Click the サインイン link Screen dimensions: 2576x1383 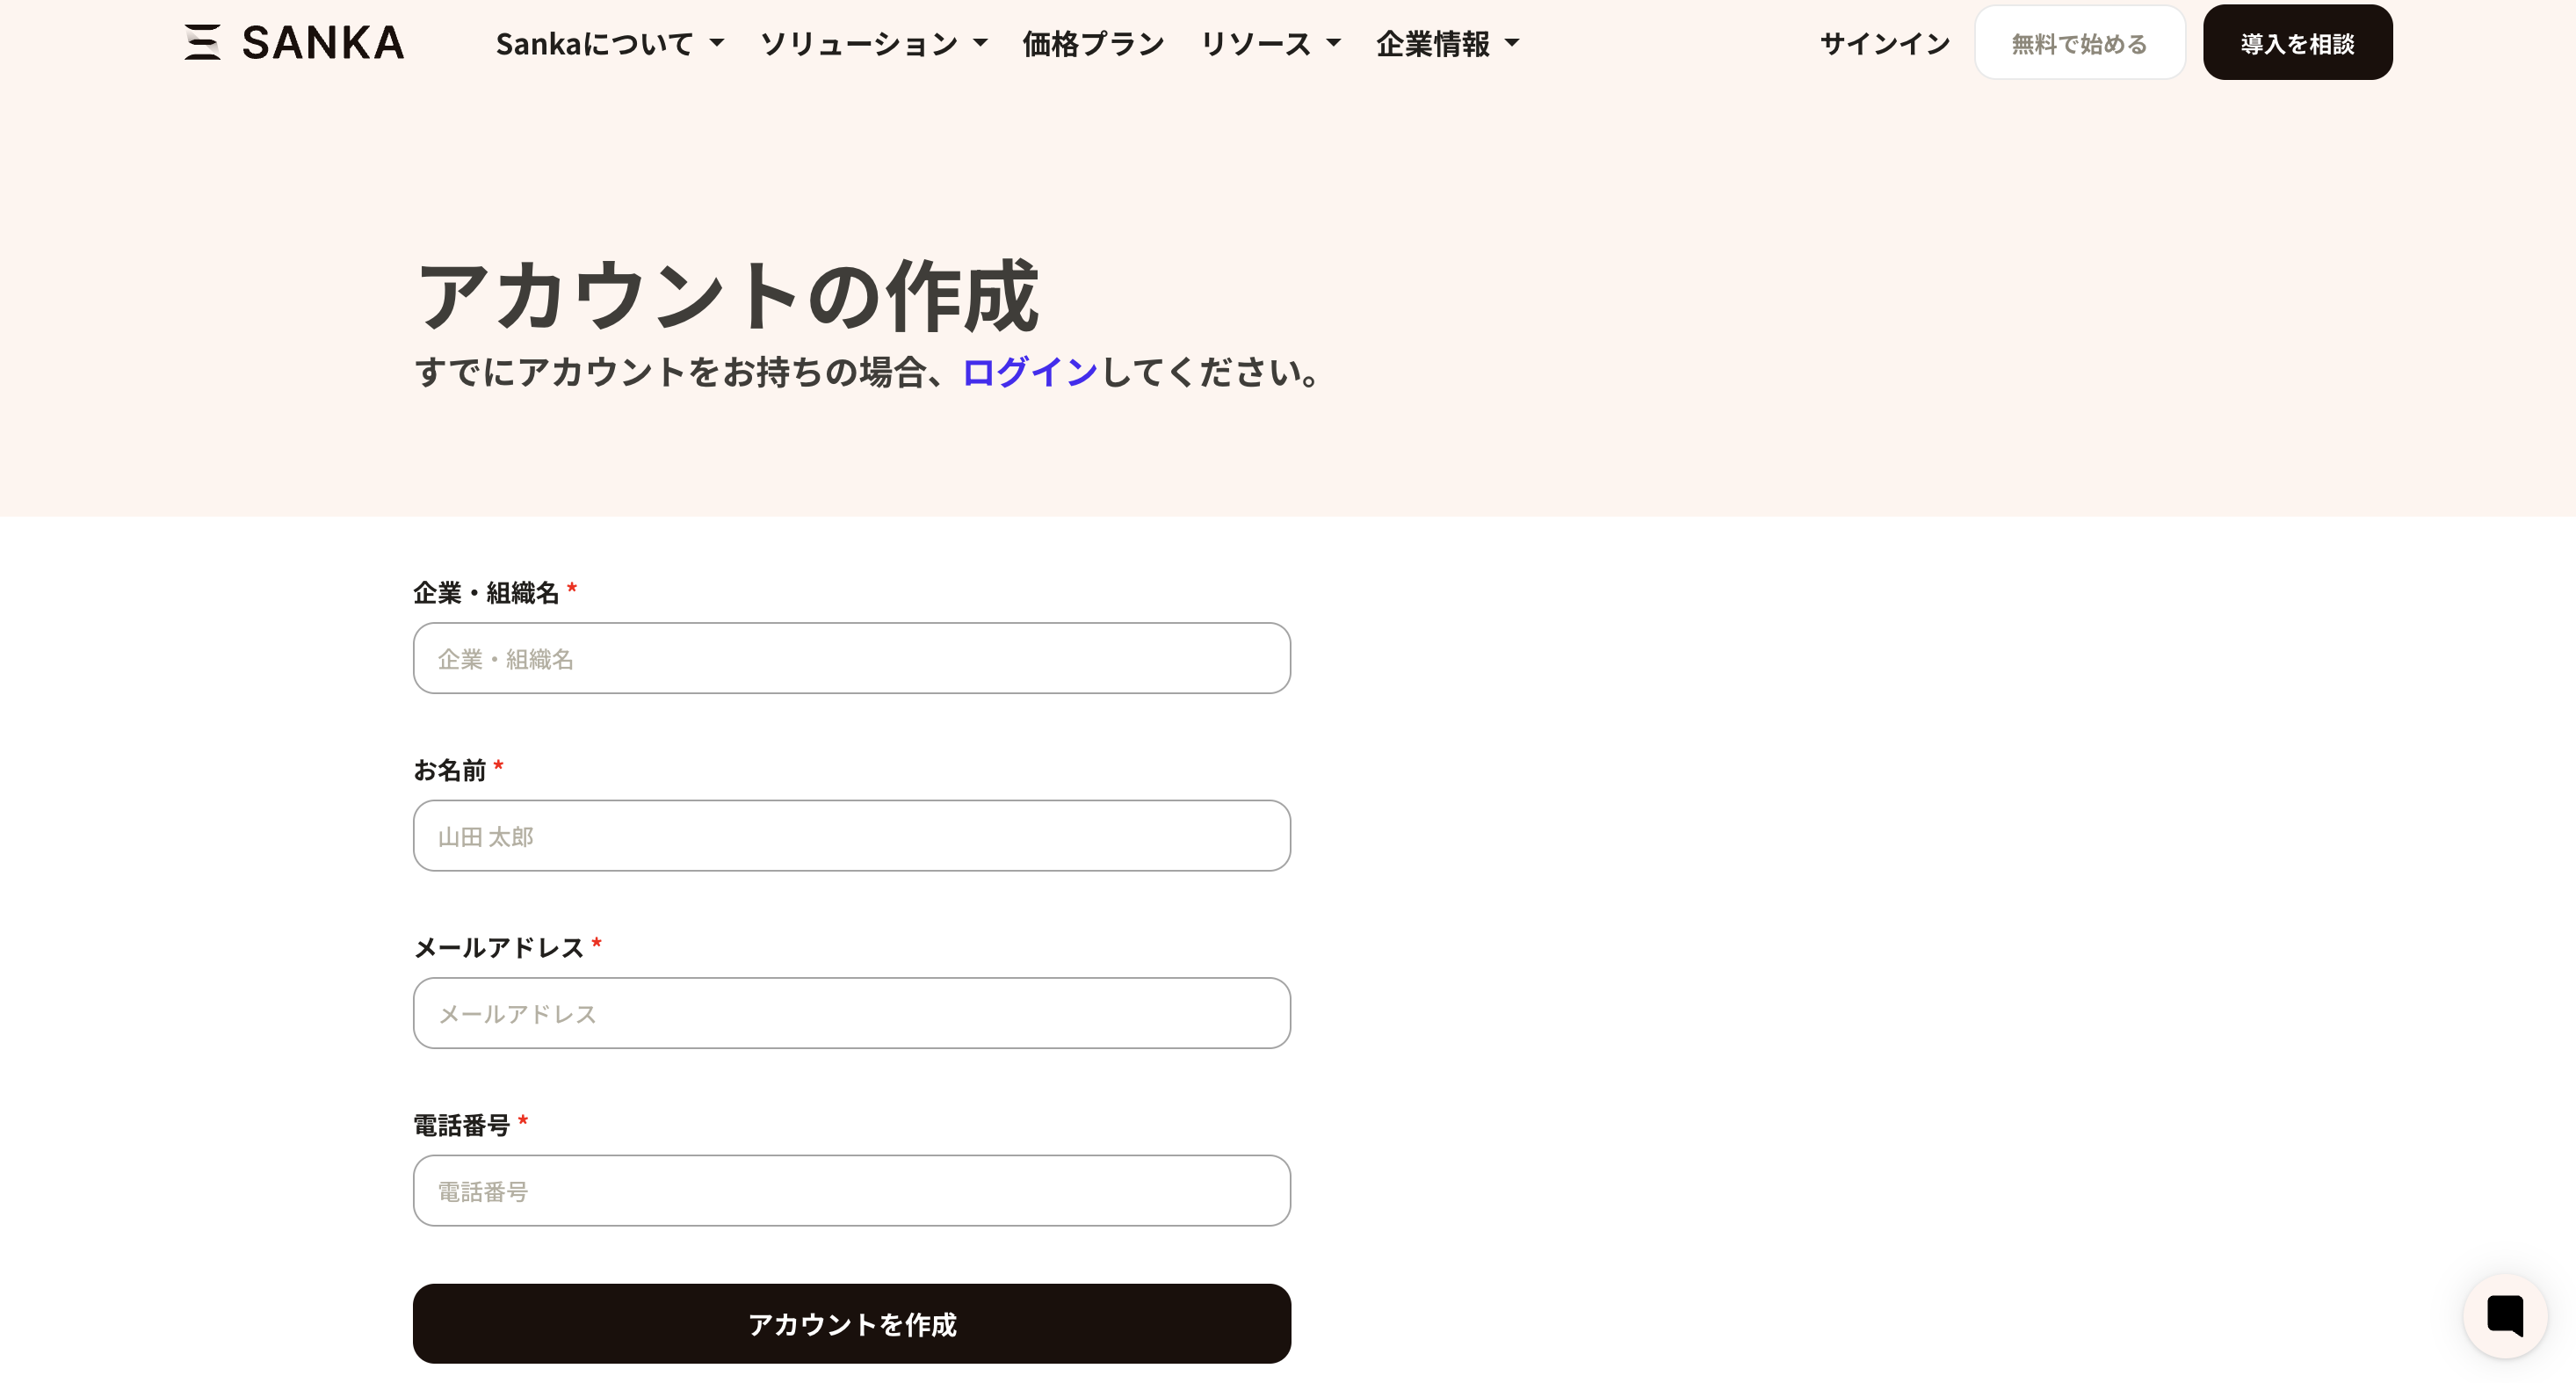coord(1885,43)
